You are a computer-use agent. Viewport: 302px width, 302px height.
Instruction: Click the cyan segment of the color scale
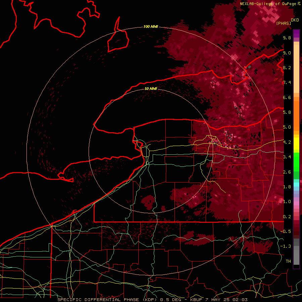(x=296, y=184)
